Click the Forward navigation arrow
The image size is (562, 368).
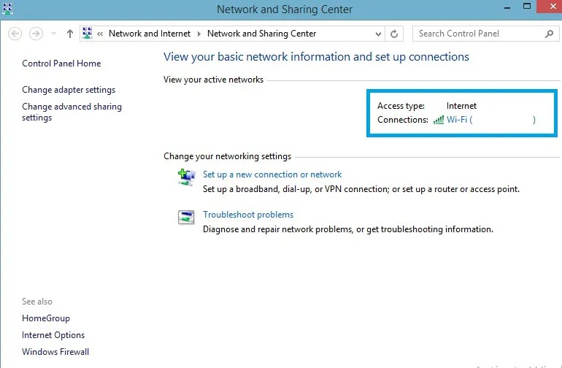[x=36, y=34]
